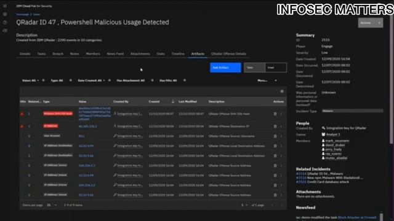This screenshot has height=221, width=394.
Task: Open the Has Attachment: All filter
Action: (131, 80)
